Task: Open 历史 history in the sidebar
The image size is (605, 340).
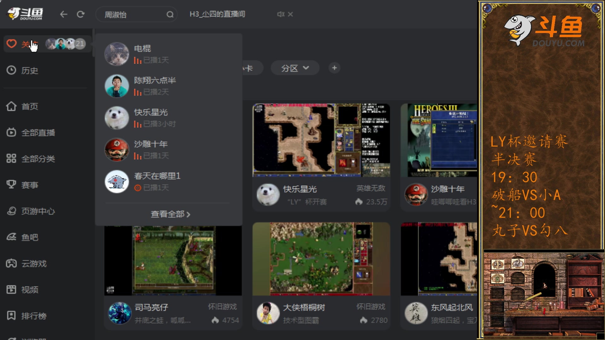Action: 30,70
